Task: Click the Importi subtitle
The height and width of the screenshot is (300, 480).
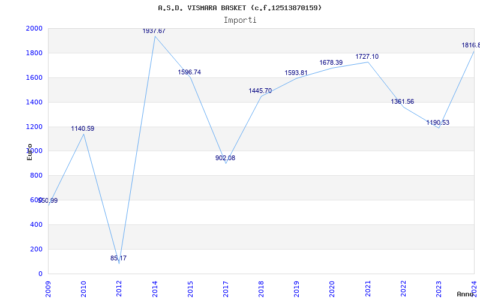Action: pyautogui.click(x=240, y=20)
